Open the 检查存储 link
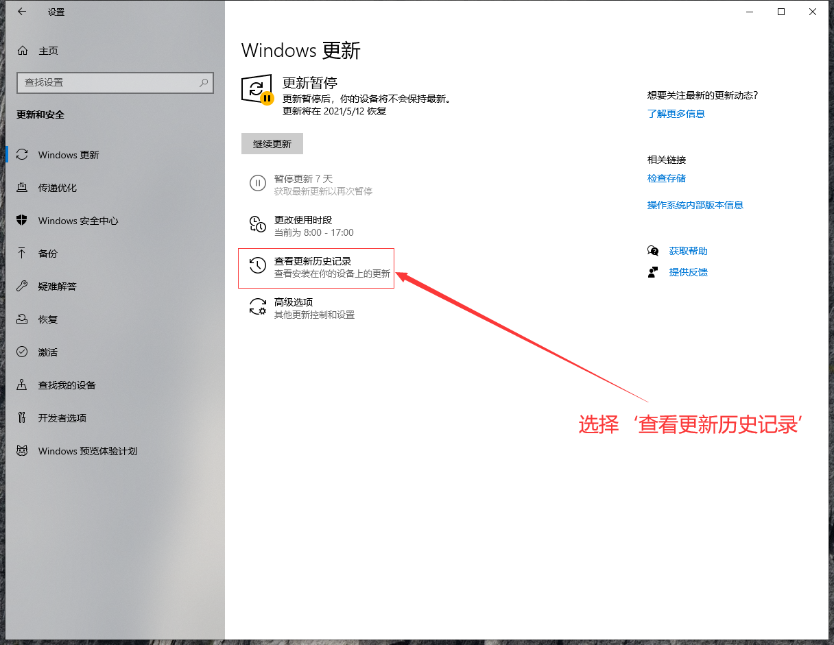The image size is (834, 645). [x=667, y=178]
